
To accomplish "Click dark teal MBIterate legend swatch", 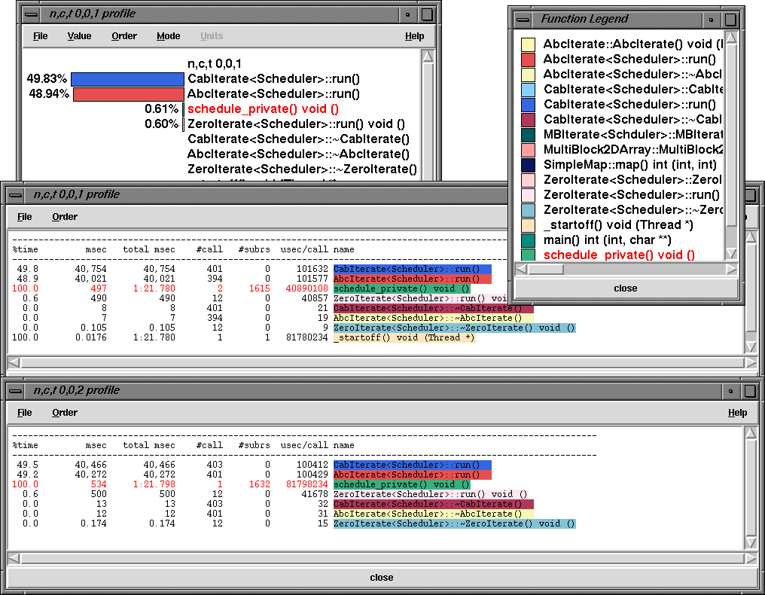I will point(528,135).
